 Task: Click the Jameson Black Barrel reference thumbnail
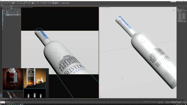(35, 78)
